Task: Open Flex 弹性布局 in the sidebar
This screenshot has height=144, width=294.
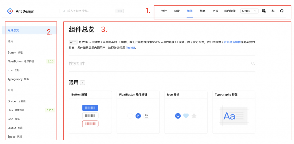Action: point(16,110)
